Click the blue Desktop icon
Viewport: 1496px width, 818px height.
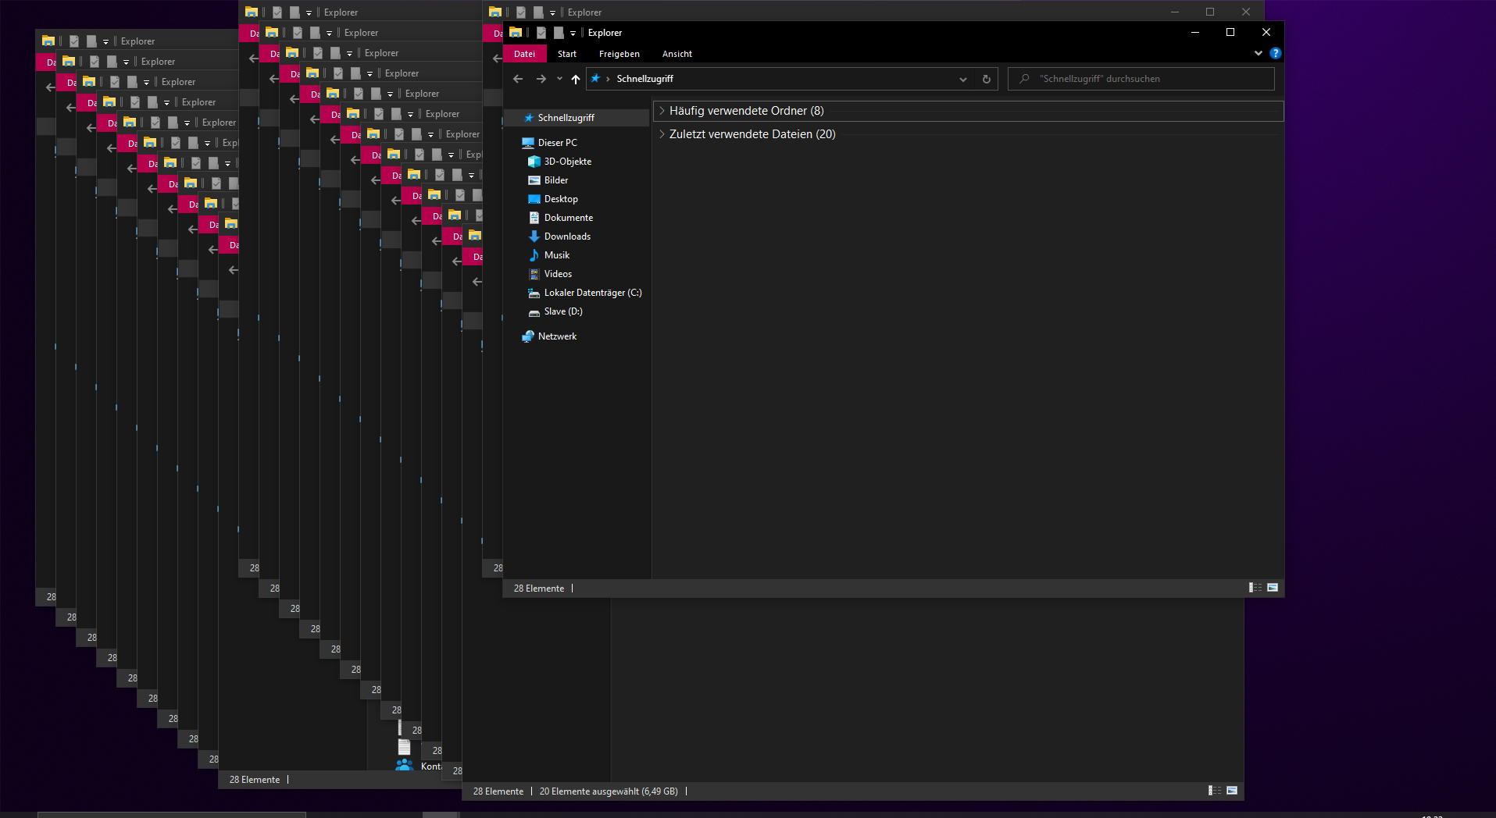534,199
